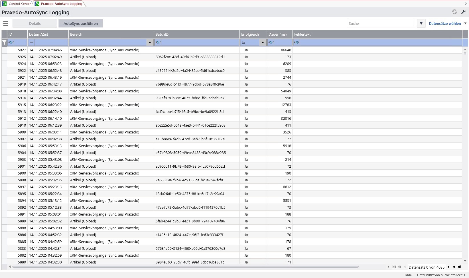Select the row selector for record 5927
The height and width of the screenshot is (278, 469).
(x=4, y=50)
